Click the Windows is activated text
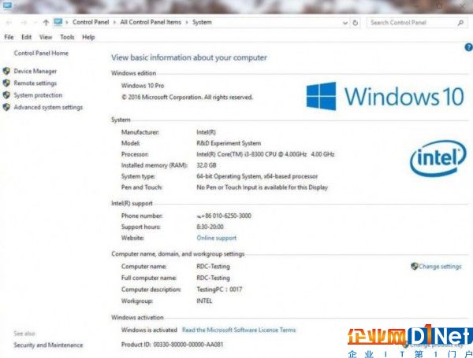This screenshot has height=358, width=473. point(149,330)
